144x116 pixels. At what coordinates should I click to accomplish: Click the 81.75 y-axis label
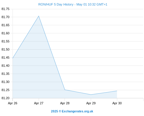pos(6,9)
